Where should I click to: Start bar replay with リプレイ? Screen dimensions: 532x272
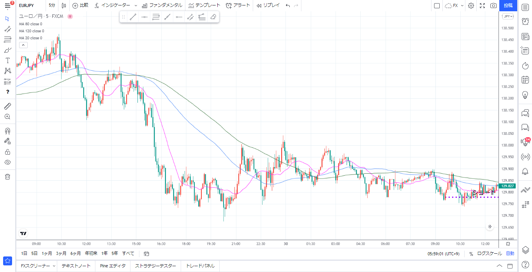[x=268, y=5]
